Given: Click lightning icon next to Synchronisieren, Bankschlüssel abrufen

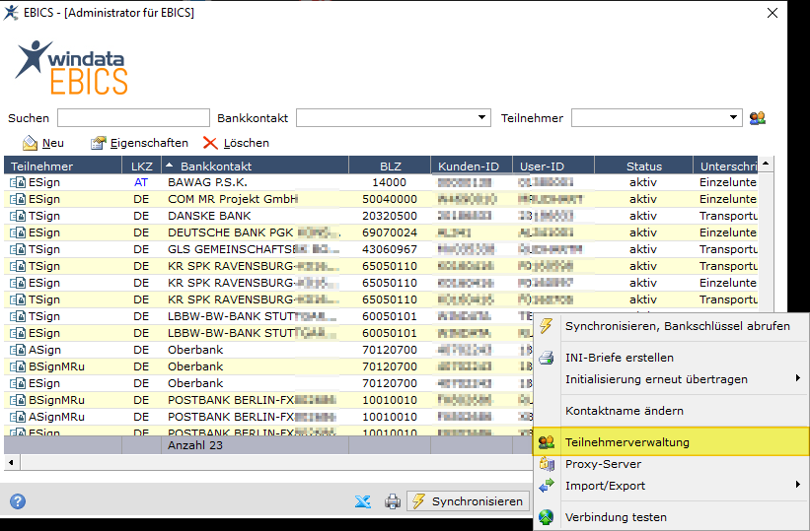Looking at the screenshot, I should coord(546,326).
